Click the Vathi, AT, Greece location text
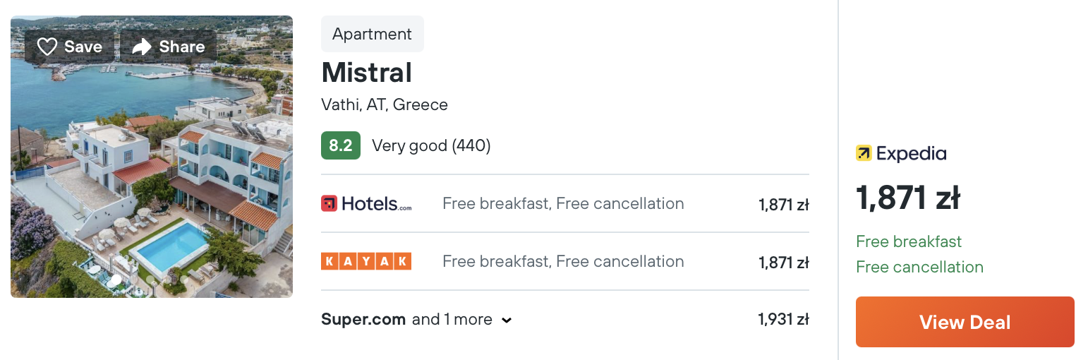Viewport: 1088px width, 360px height. point(385,104)
